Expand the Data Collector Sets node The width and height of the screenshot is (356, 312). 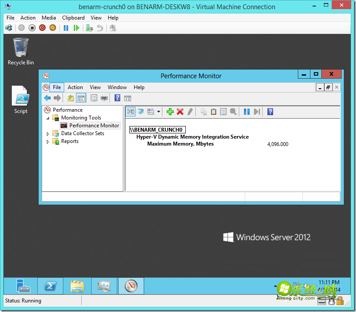tap(48, 134)
